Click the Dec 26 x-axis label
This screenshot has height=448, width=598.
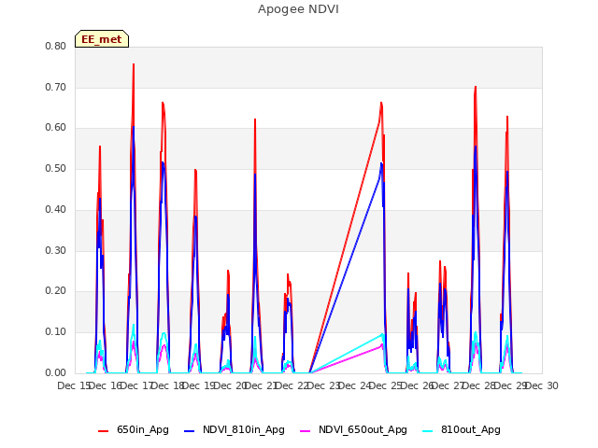[418, 385]
